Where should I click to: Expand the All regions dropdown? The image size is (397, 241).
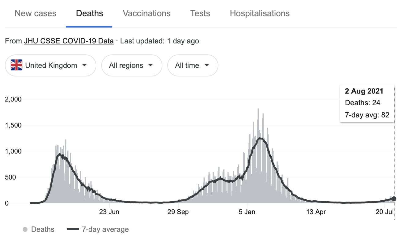[132, 65]
